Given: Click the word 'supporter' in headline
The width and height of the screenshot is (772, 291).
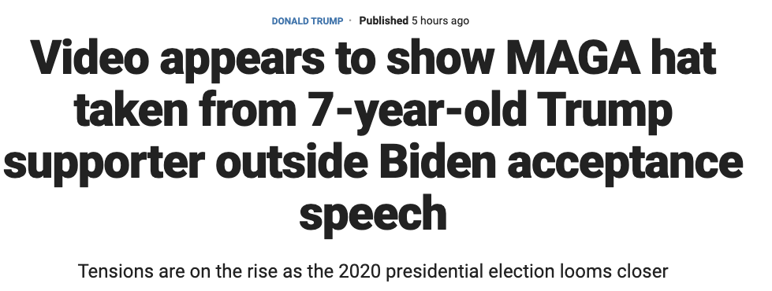Looking at the screenshot, I should click(104, 164).
